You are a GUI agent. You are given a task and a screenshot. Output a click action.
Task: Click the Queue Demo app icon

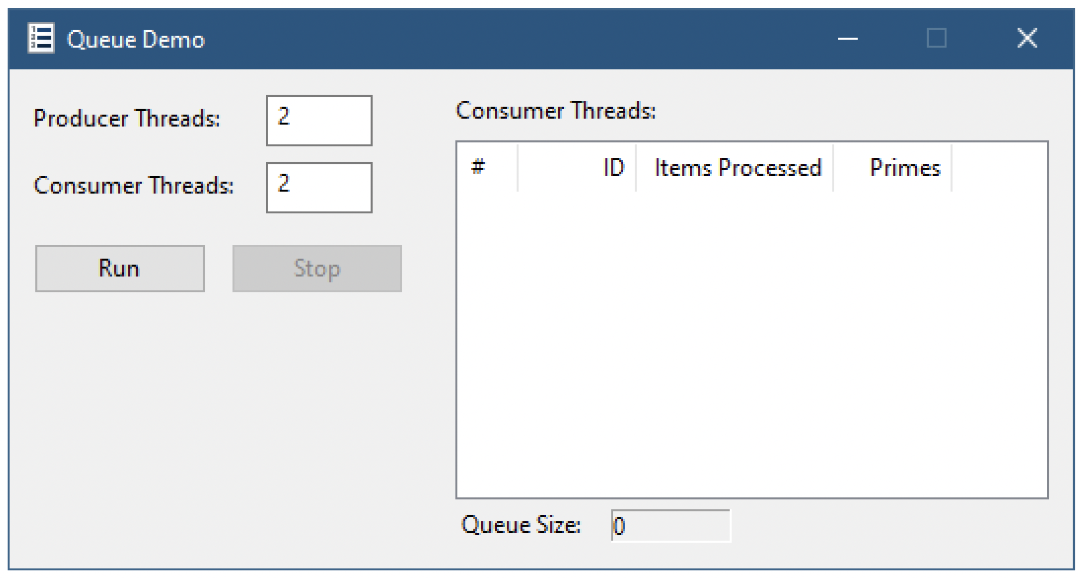[41, 38]
